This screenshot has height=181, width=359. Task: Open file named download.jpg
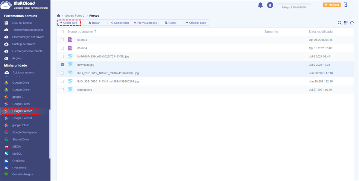[x=86, y=65]
